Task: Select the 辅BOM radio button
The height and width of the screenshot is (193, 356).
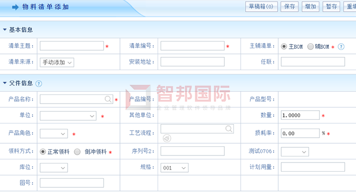Action: [x=310, y=47]
